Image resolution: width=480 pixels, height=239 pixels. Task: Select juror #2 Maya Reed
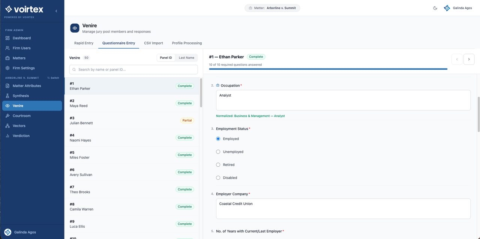[132, 103]
